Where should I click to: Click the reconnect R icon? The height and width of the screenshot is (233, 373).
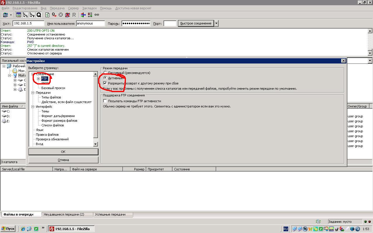click(x=74, y=15)
